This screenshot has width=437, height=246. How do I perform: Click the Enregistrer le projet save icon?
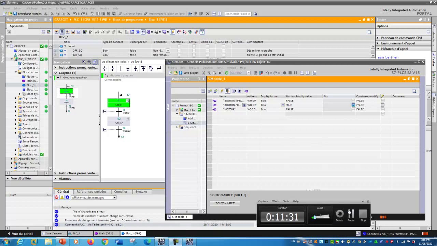tap(15, 14)
